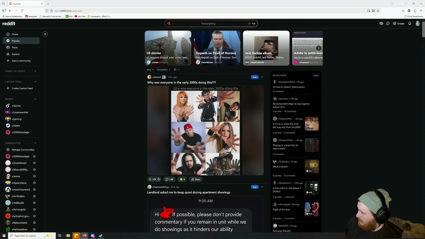Screen dimensions: 425x239
Task: Open comments on early 2000s post
Action: 170,179
